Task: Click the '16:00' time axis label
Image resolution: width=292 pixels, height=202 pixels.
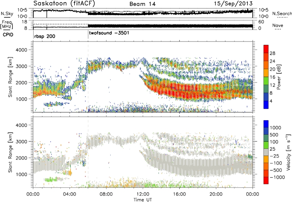Action: (x=179, y=194)
